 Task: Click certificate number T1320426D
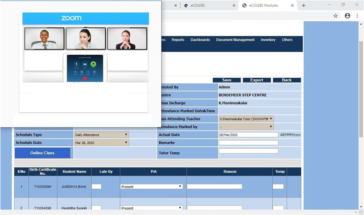43,208
